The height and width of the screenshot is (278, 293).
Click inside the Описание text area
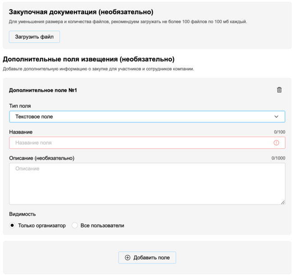pos(147,184)
